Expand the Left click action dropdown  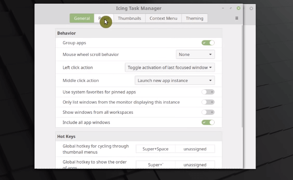(170, 67)
